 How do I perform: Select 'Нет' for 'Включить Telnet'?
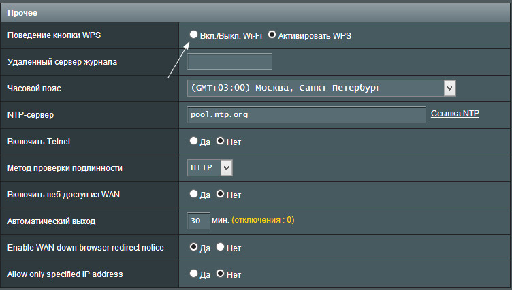coord(220,142)
